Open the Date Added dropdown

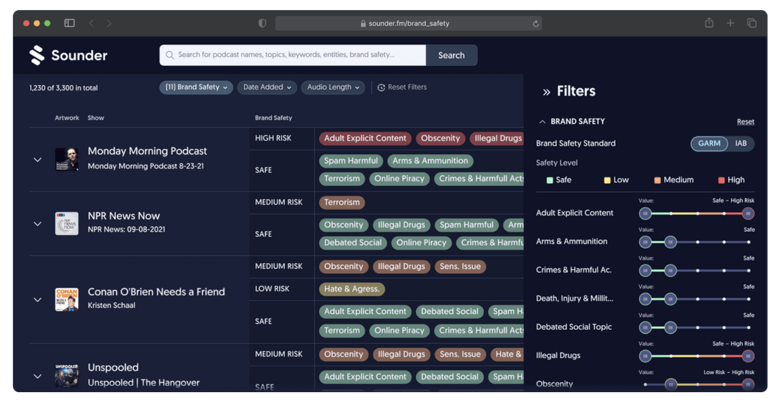coord(268,87)
